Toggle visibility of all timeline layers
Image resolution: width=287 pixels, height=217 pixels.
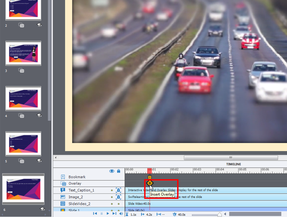click(x=112, y=171)
